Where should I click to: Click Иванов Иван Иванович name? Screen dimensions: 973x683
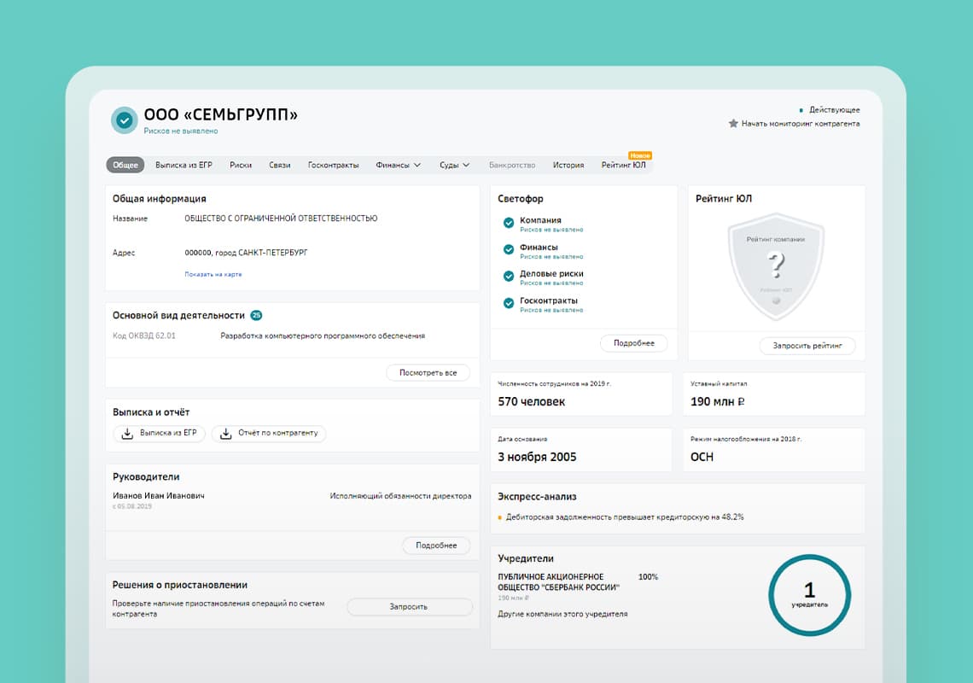coord(158,496)
